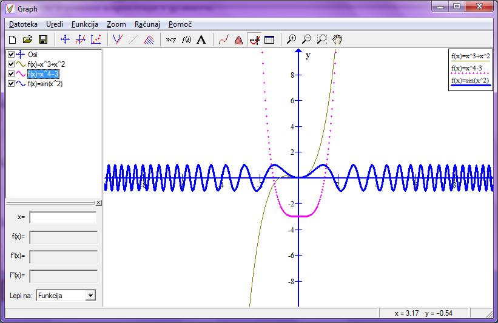Expand the Lepi na dropdown
This screenshot has height=323, width=498.
point(90,296)
